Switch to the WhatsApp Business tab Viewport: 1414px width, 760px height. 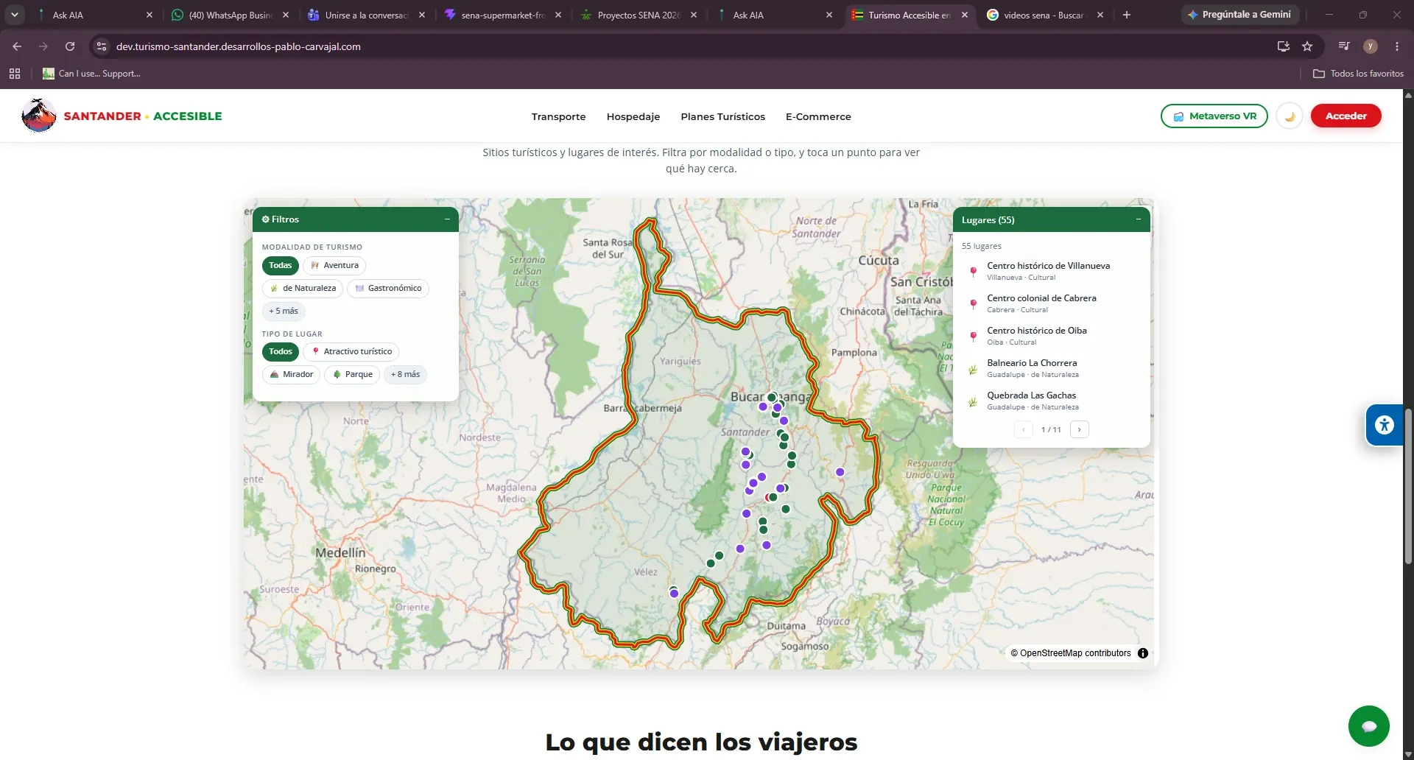pos(230,15)
